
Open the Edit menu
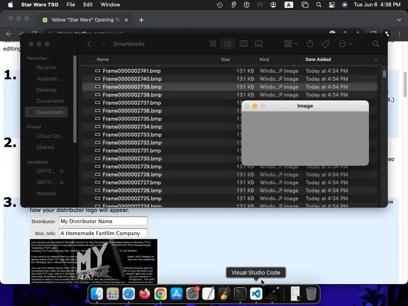pyautogui.click(x=88, y=5)
